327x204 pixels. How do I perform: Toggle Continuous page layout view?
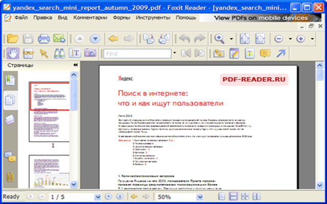[233, 196]
